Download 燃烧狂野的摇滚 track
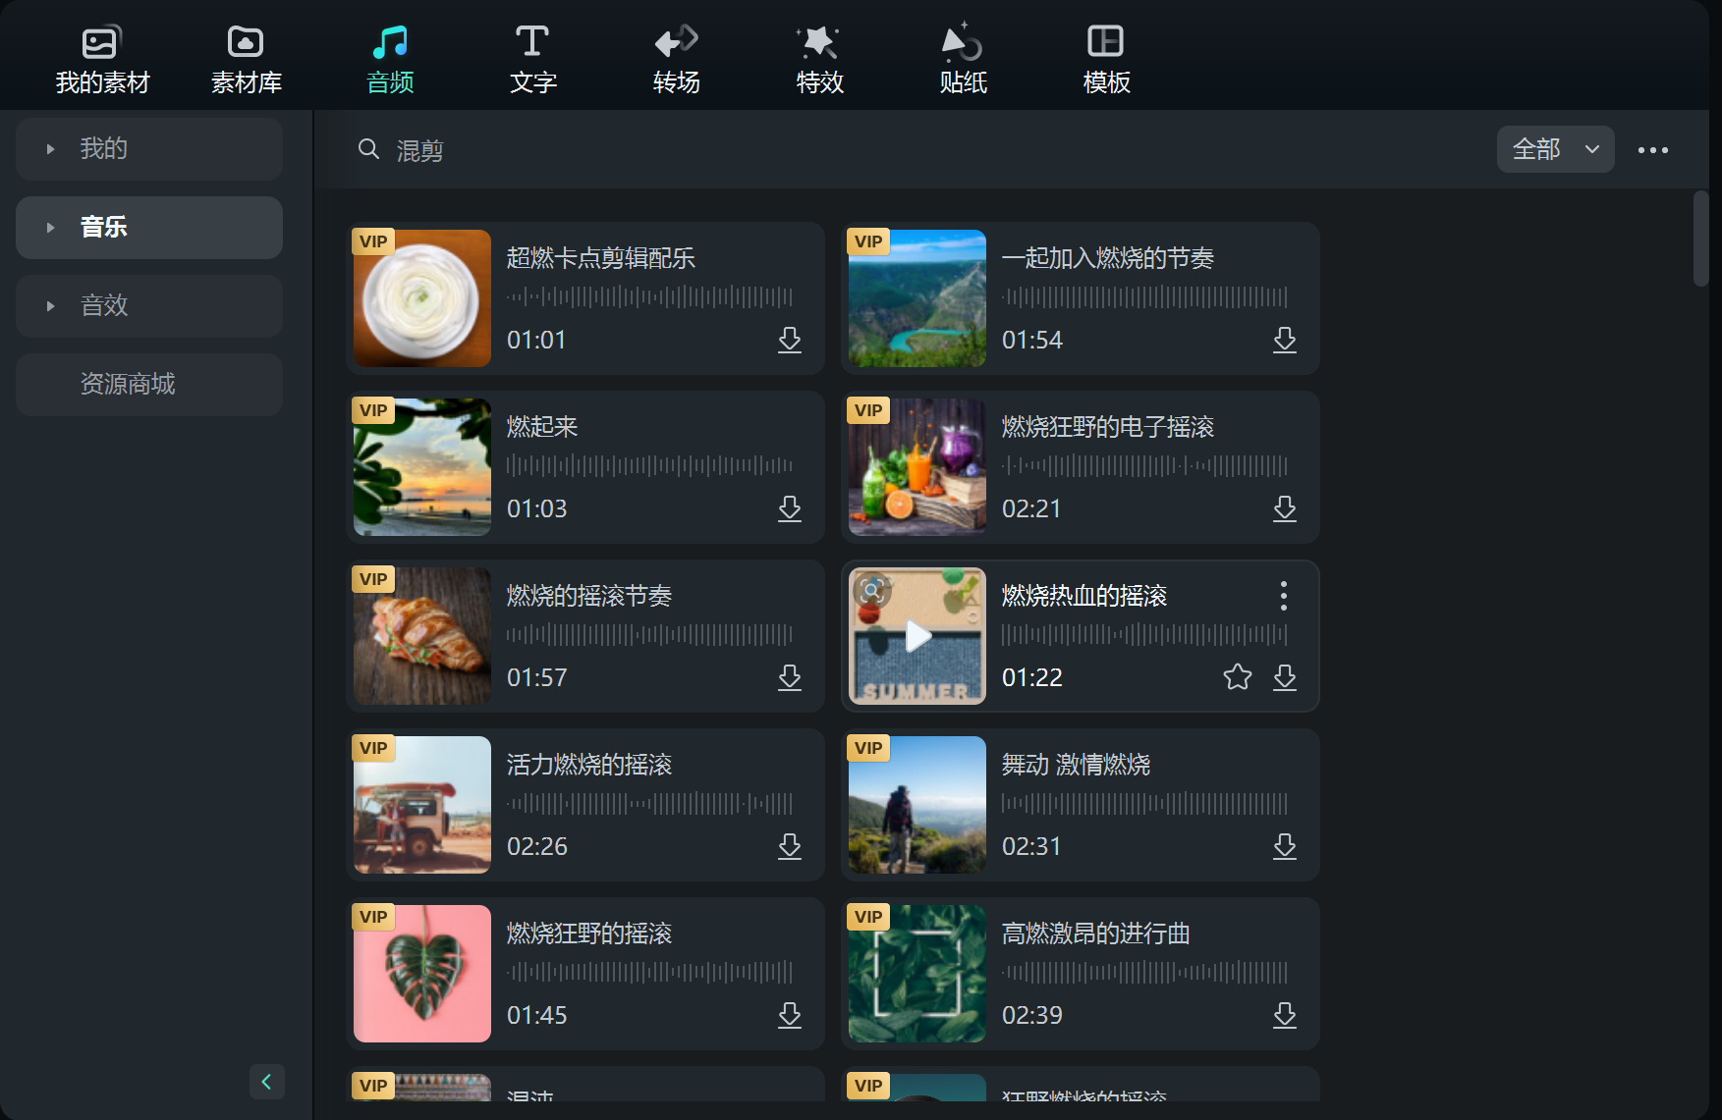Image resolution: width=1722 pixels, height=1120 pixels. coord(790,1015)
